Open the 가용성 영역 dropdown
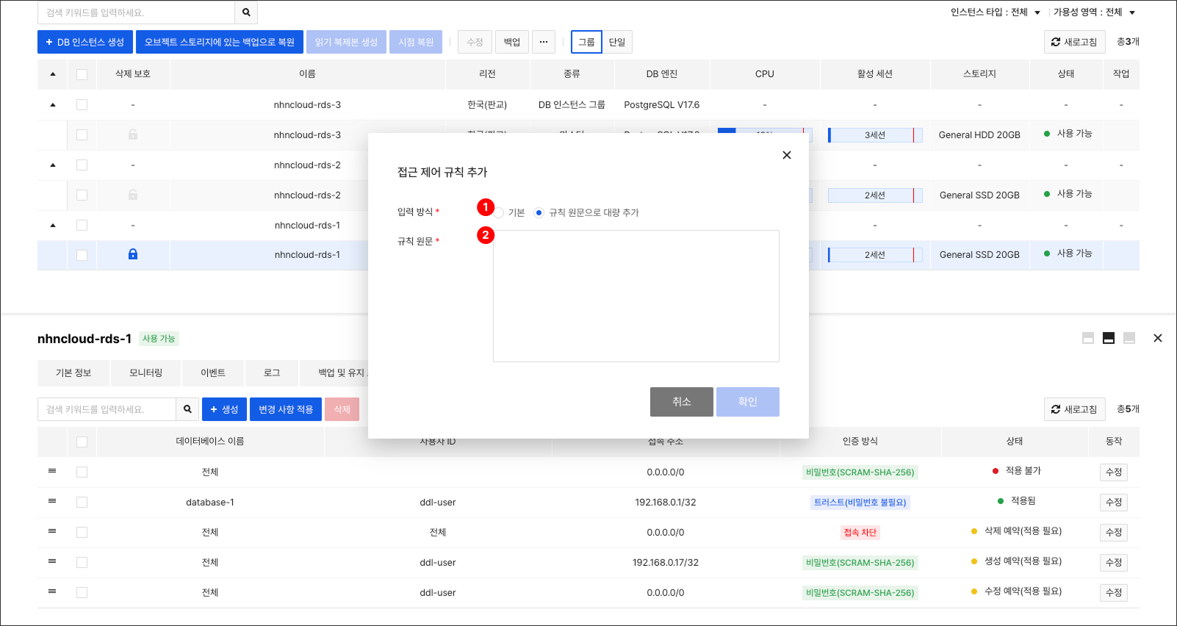The image size is (1177, 626). [1094, 12]
